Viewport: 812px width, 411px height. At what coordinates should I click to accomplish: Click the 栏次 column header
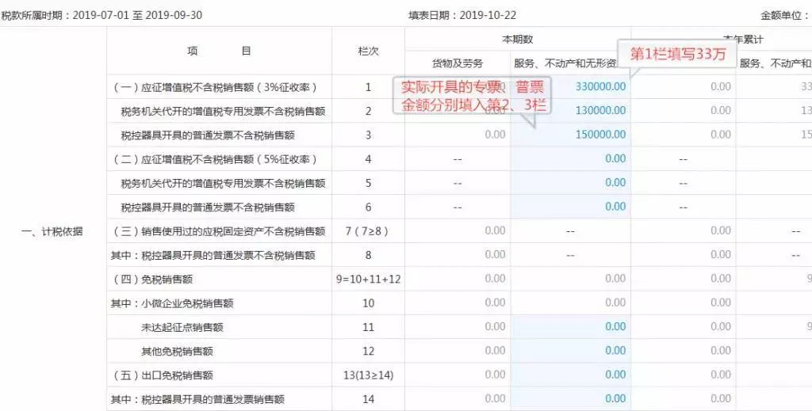(x=368, y=51)
